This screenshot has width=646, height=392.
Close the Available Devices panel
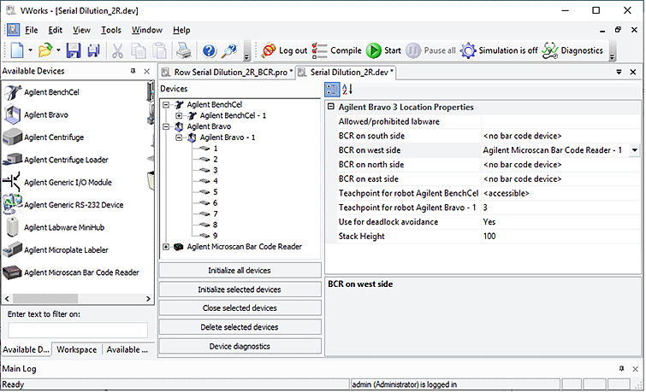146,71
